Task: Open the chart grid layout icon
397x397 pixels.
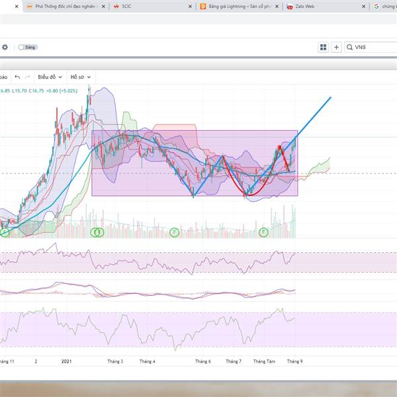Action: (x=324, y=48)
